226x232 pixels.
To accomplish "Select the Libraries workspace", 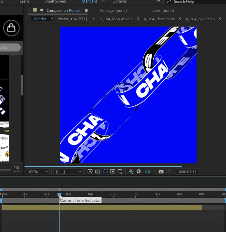I will (119, 2).
